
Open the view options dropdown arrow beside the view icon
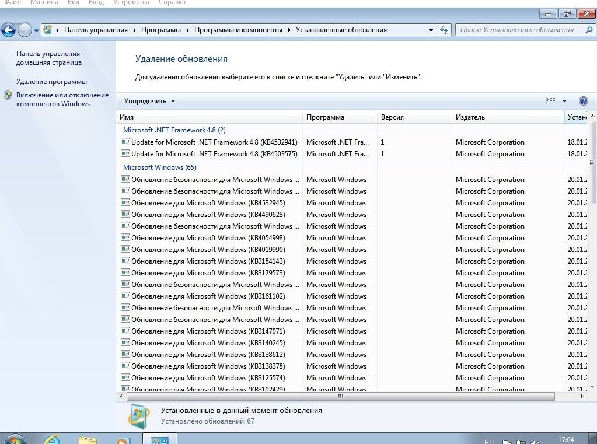[565, 101]
